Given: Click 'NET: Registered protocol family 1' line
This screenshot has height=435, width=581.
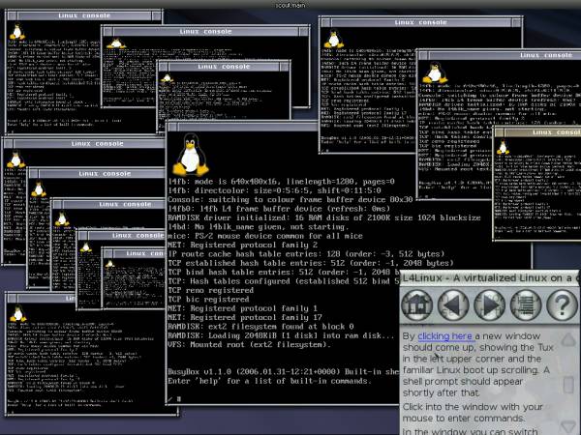Looking at the screenshot, I should (243, 308).
